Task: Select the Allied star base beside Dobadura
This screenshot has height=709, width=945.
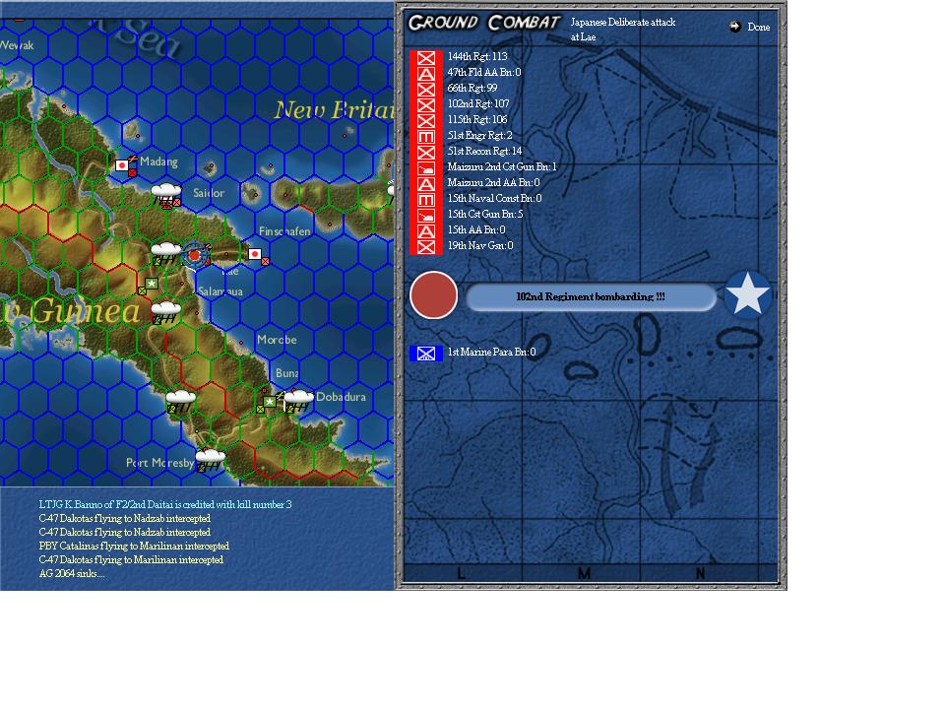Action: 270,401
